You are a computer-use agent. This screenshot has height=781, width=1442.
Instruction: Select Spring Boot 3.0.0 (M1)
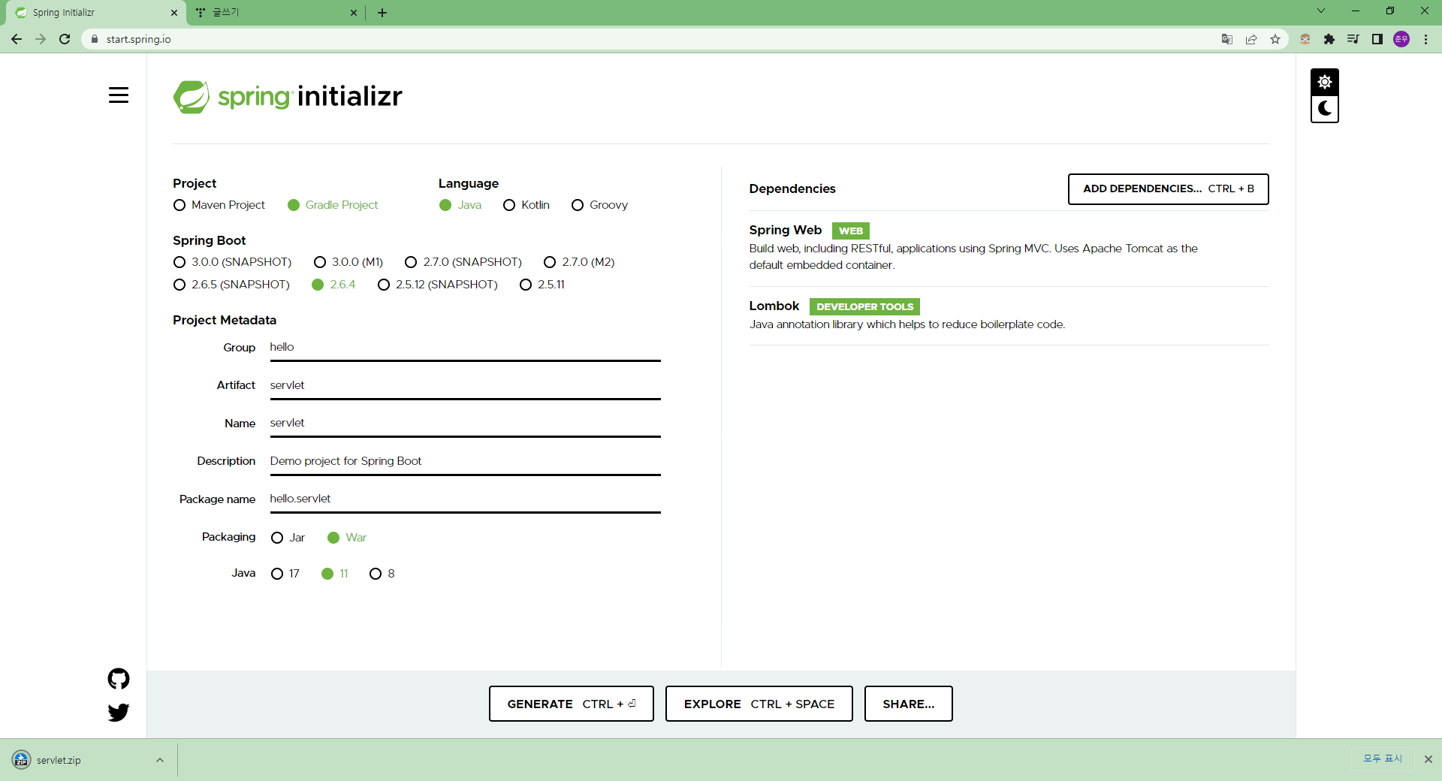[348, 262]
